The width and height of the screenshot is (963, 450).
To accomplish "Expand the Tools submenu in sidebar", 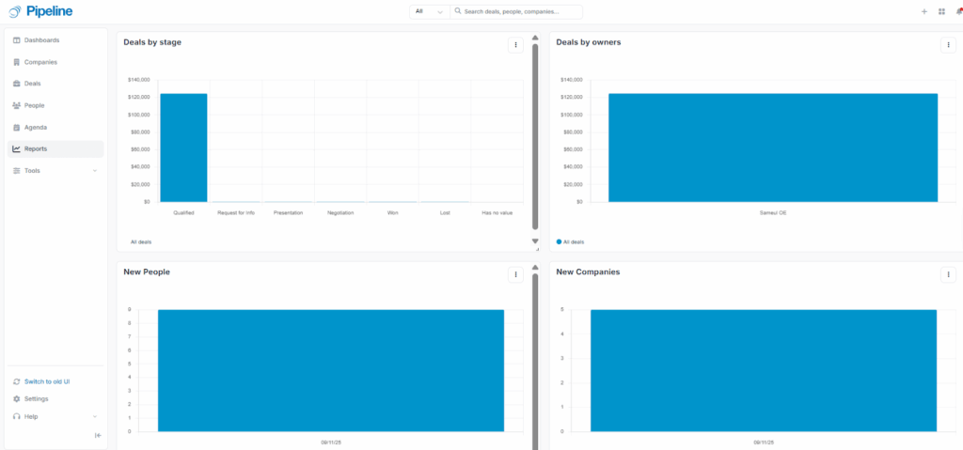I will click(x=55, y=171).
